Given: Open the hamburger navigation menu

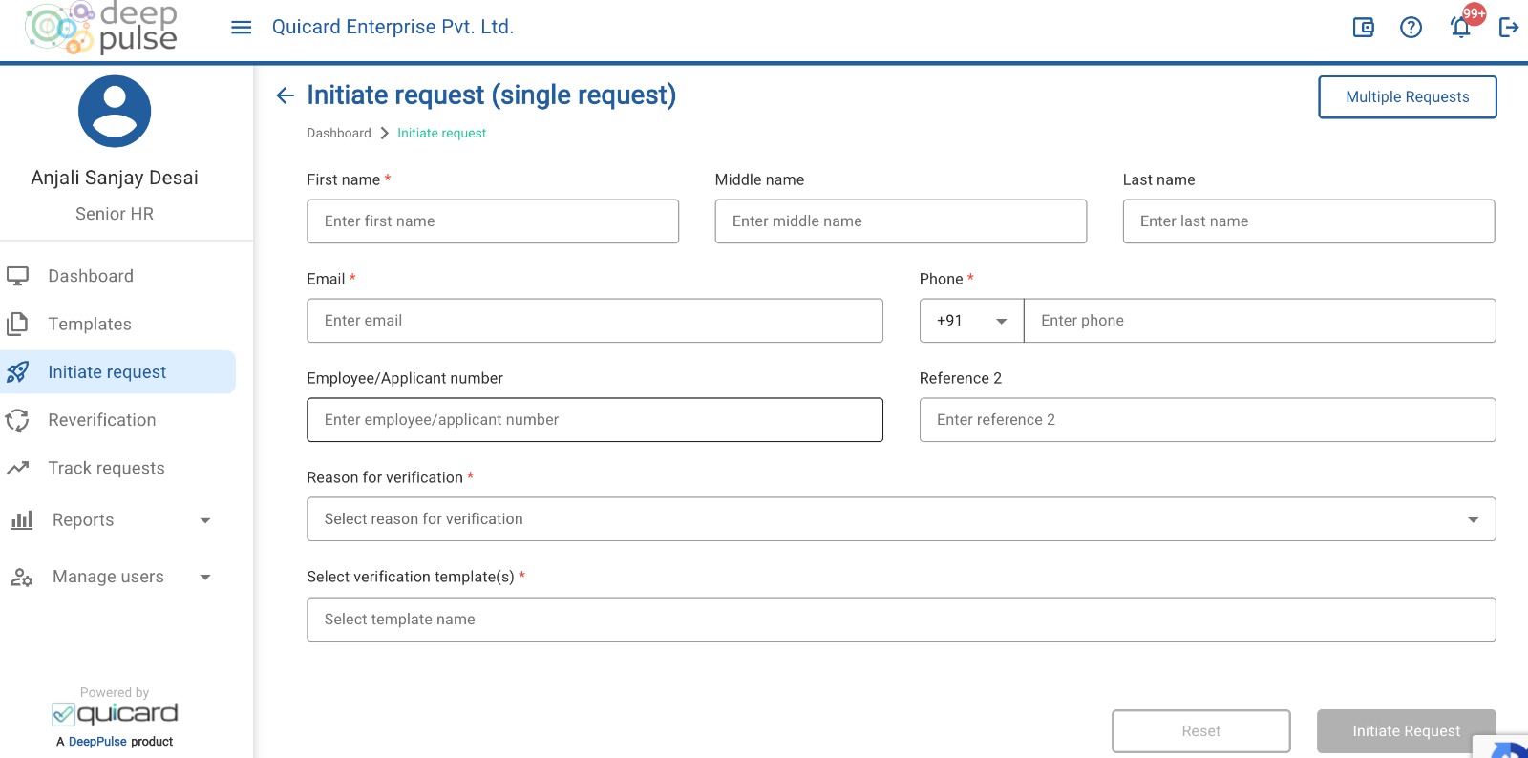Looking at the screenshot, I should pos(242,28).
